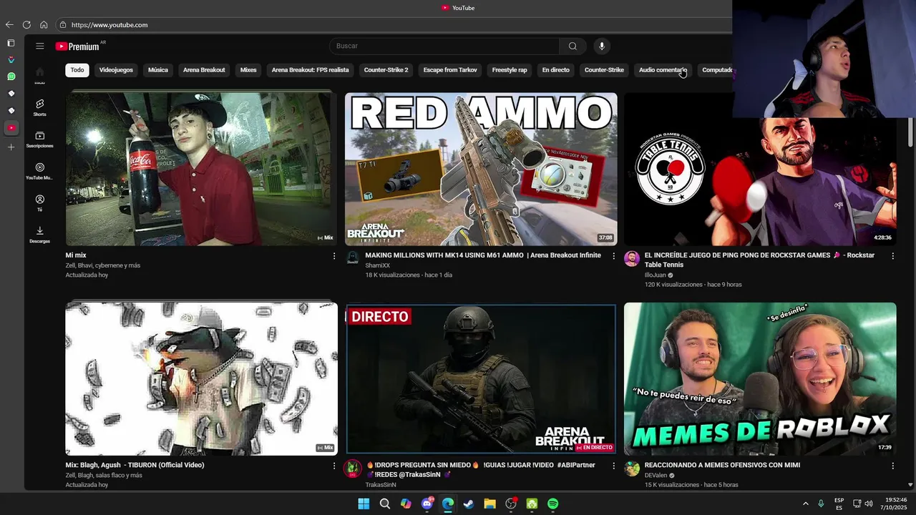Open EL INCREÍBLE JUEGO DE PING PONG title

[x=759, y=260]
